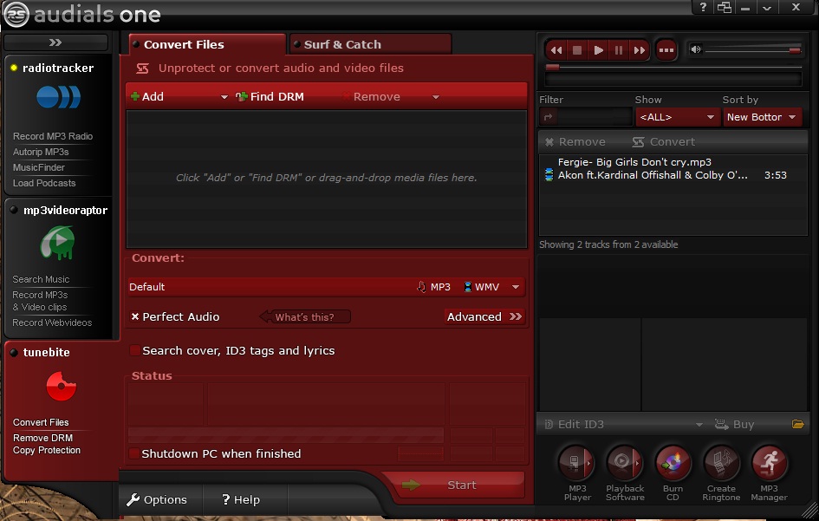Viewport: 819px width, 521px height.
Task: Select the tunebite module indicator
Action: tap(14, 352)
